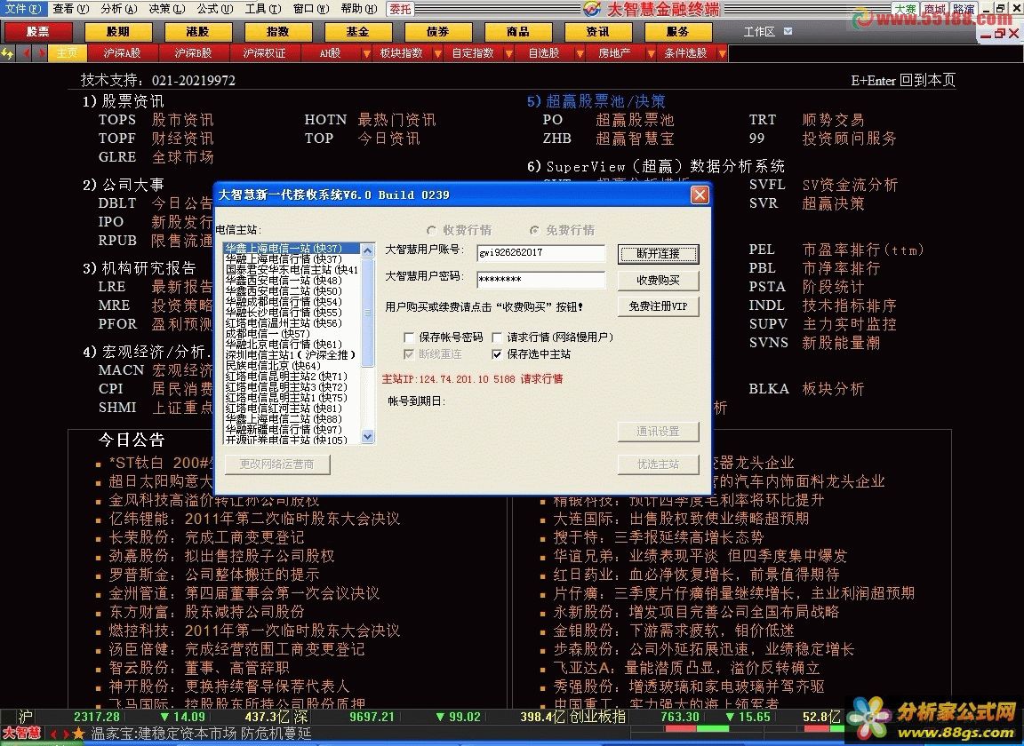Open the 查看(V) menu
Image resolution: width=1024 pixels, height=746 pixels.
click(x=70, y=9)
